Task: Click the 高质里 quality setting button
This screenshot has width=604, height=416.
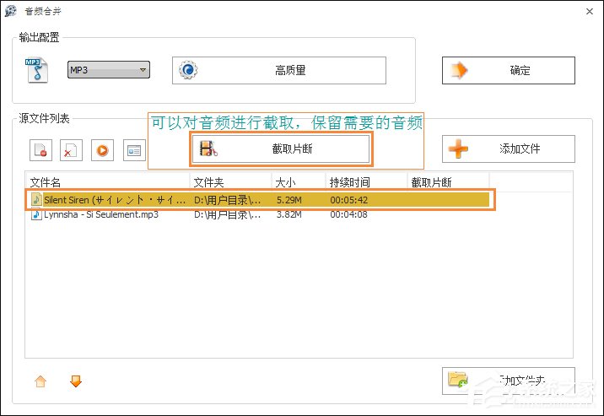Action: (279, 71)
